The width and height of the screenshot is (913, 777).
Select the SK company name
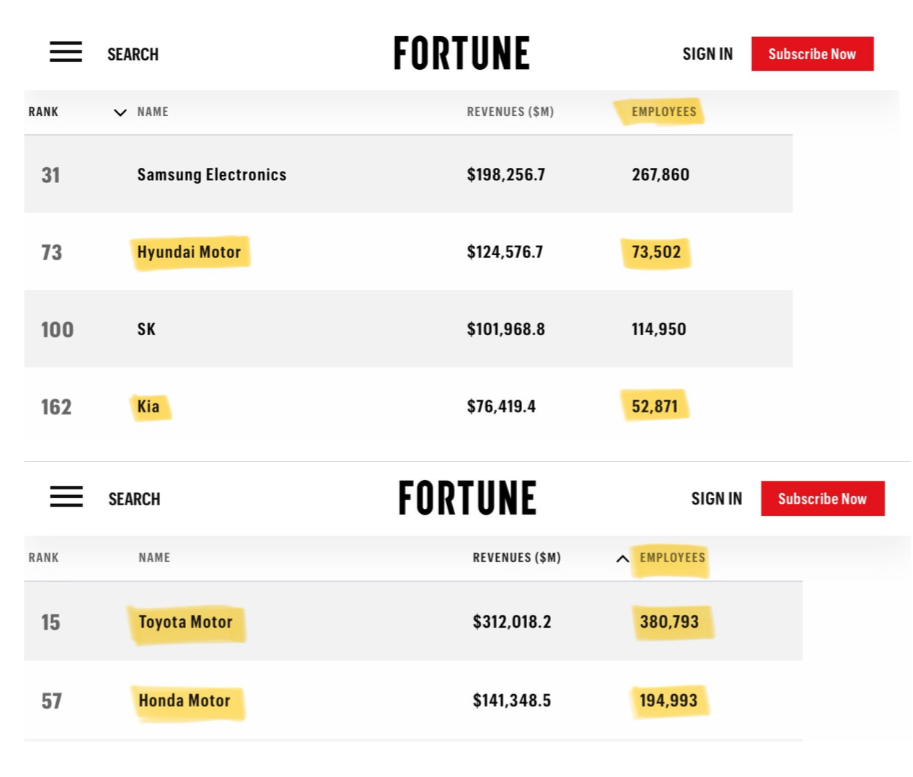coord(146,329)
